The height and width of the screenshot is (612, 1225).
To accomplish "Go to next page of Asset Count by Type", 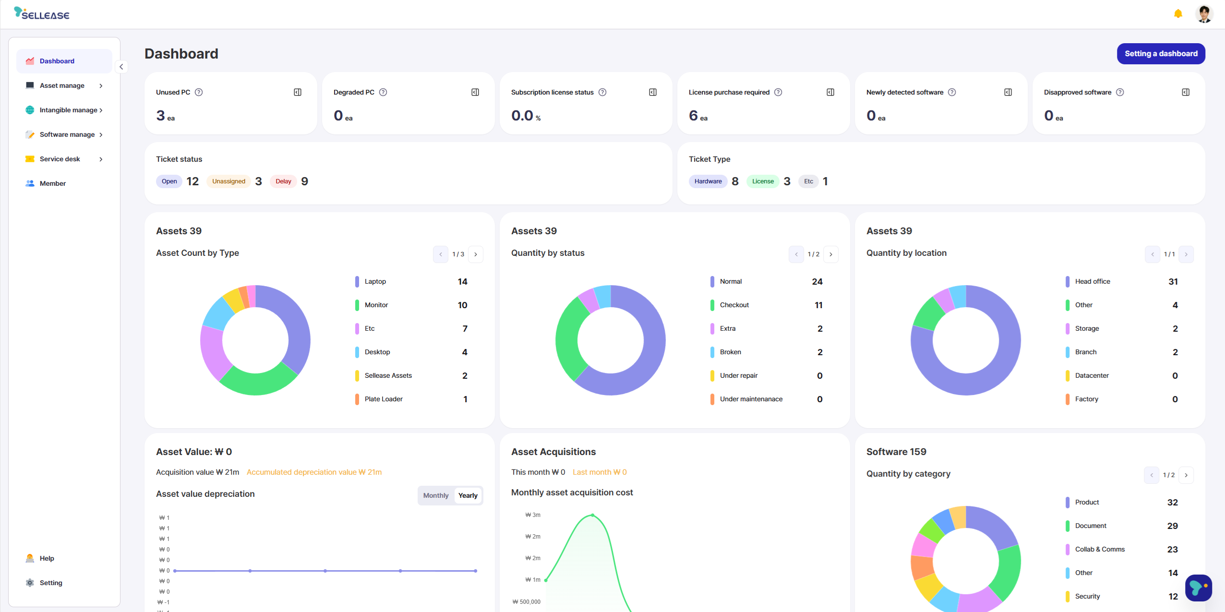I will 476,254.
